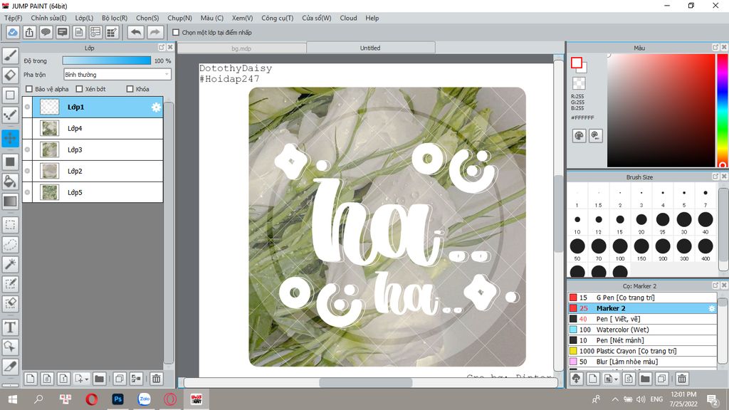This screenshot has height=410, width=729.
Task: Enable the Bảo vệ alpha checkbox
Action: click(29, 89)
